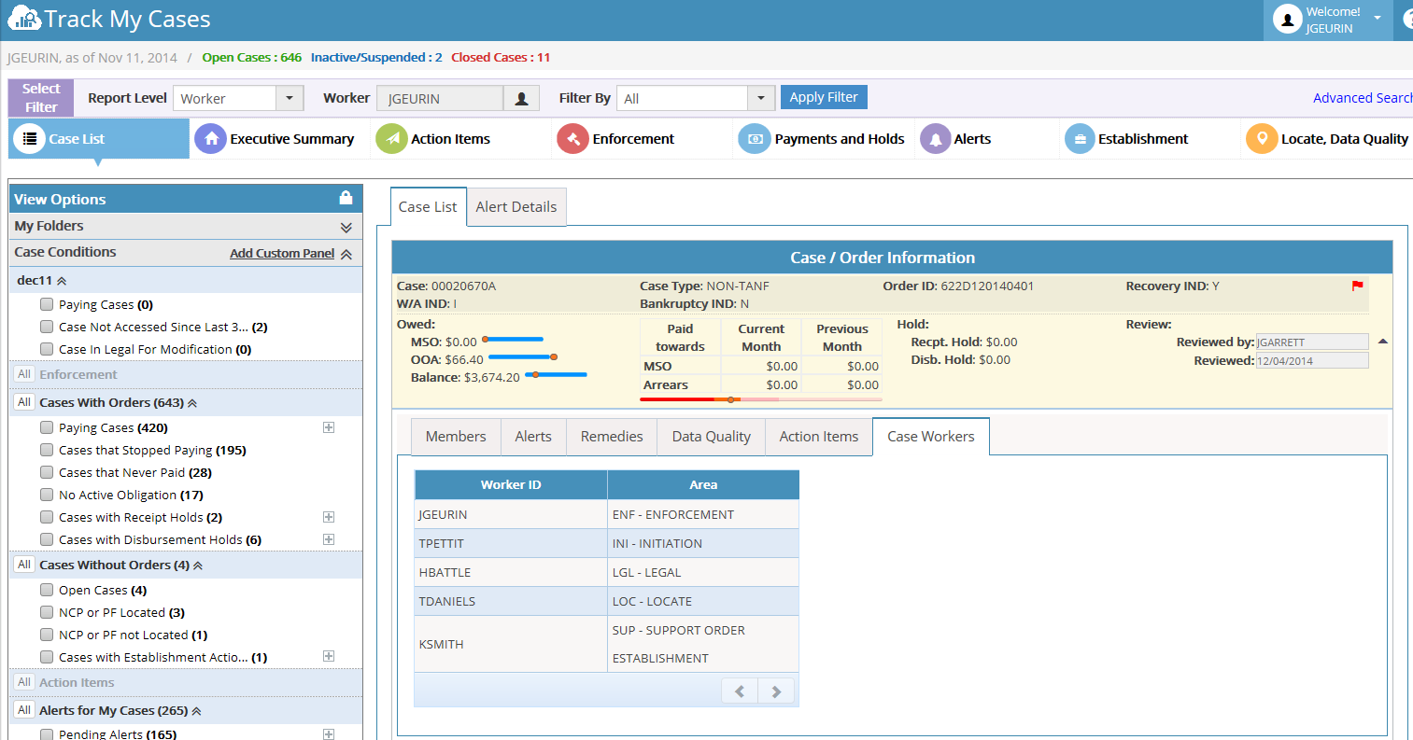Click the worker lookup person icon

521,98
